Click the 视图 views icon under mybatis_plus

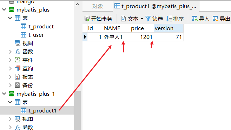18,43
